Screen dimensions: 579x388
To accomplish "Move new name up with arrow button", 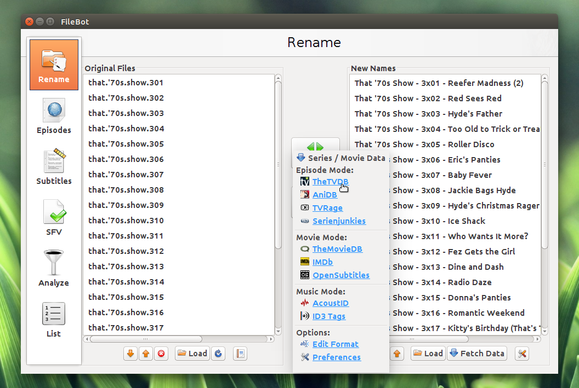I will [x=397, y=354].
